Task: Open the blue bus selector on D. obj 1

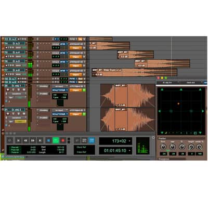Action: (x=60, y=90)
